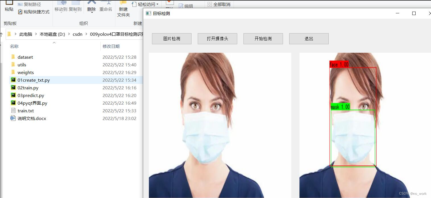Click the 退出 button to exit

(x=309, y=39)
